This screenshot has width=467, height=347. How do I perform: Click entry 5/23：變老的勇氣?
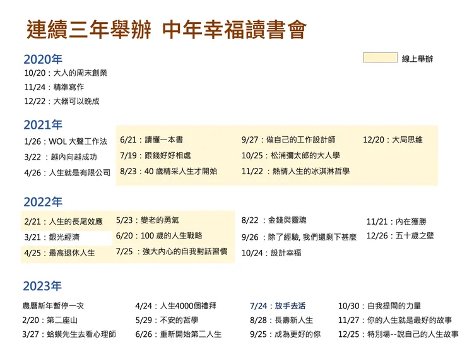click(148, 220)
